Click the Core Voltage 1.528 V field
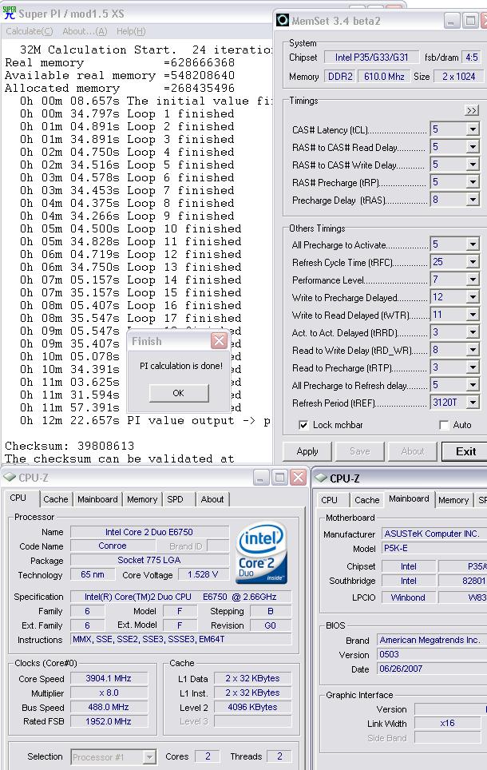Viewport: 487px width, 770px height. click(x=203, y=574)
